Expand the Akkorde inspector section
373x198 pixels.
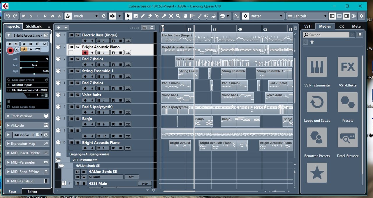point(27,125)
